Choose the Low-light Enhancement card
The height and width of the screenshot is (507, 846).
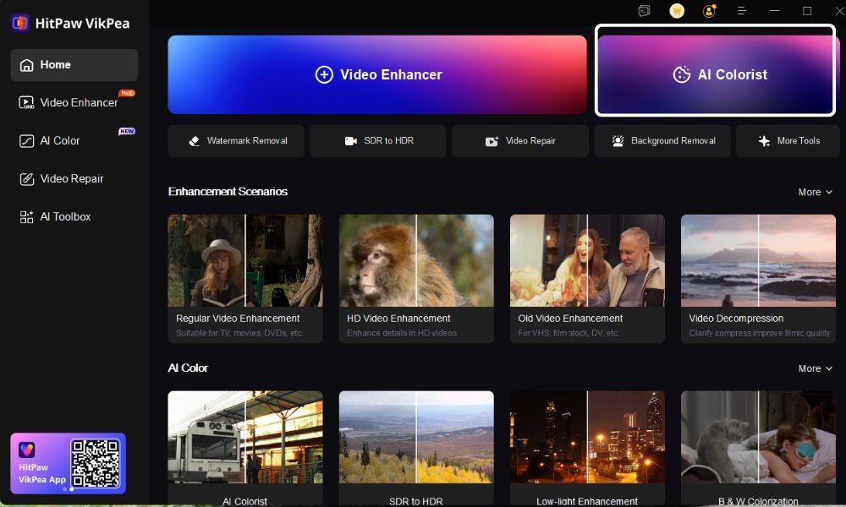(587, 449)
